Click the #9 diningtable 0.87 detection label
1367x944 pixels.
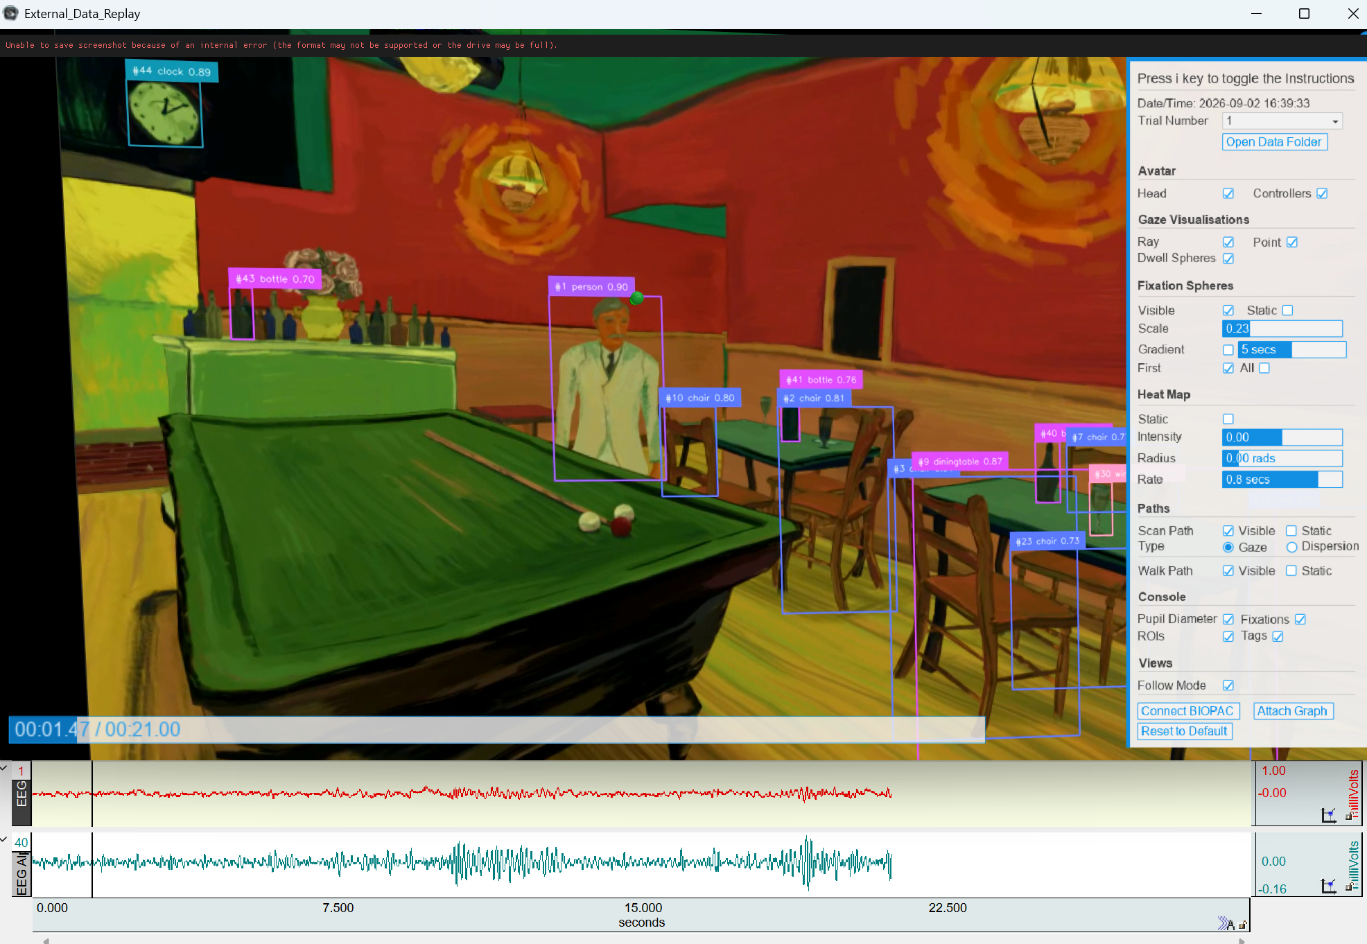[x=960, y=461]
